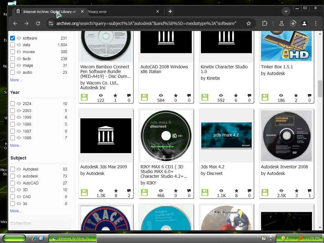Open the Chrome Labs flask icon
The width and height of the screenshot is (324, 243).
point(281,23)
